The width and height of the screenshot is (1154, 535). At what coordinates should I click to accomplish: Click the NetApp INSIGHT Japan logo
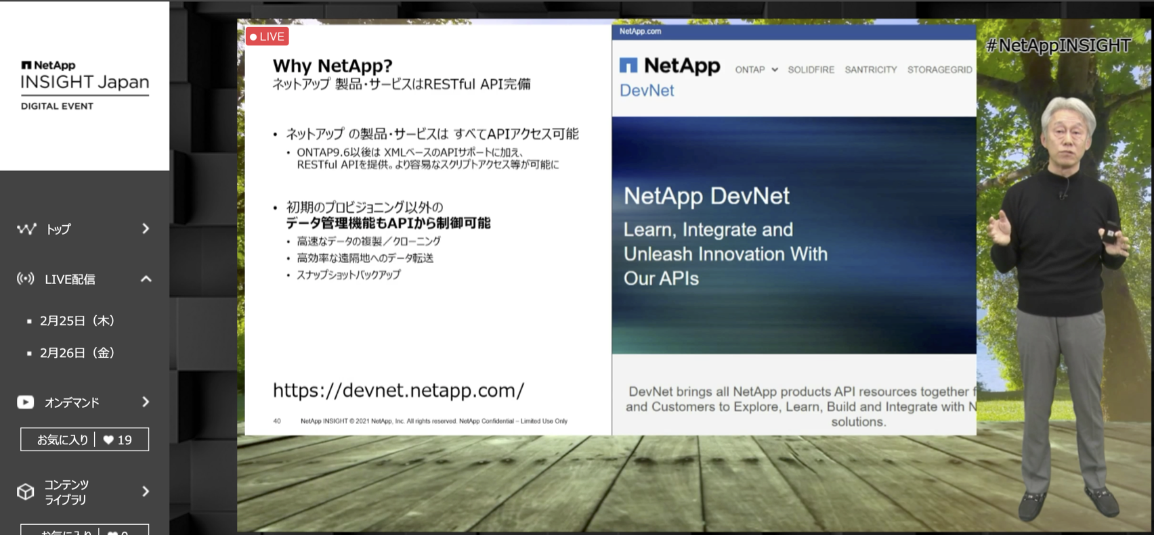coord(85,85)
